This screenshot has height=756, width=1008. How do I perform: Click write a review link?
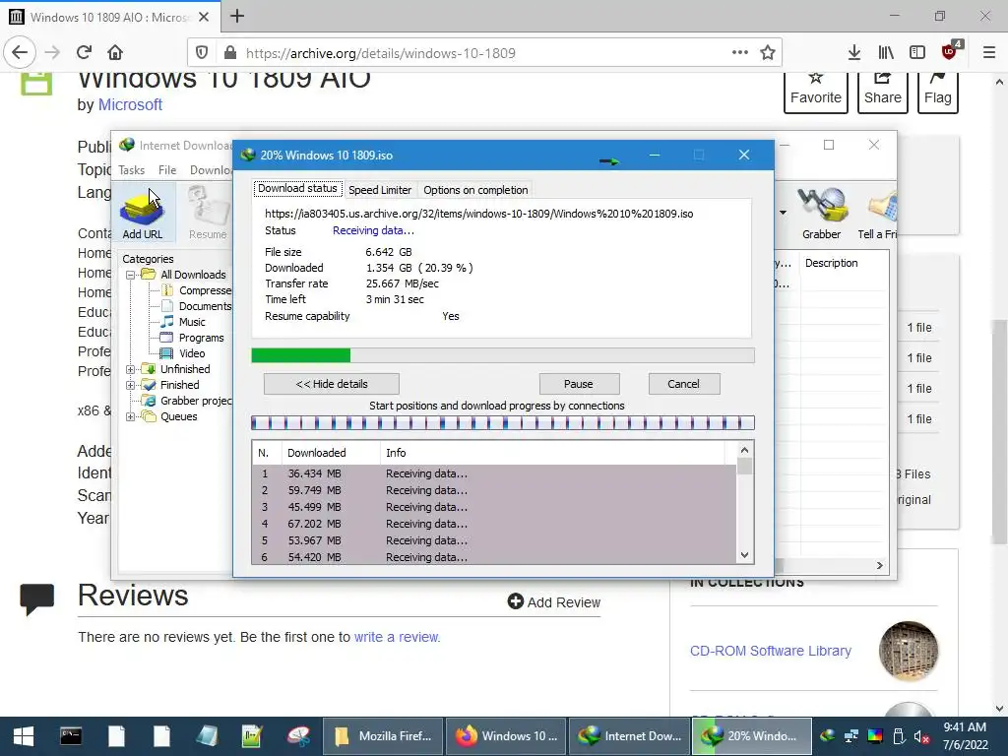[397, 637]
